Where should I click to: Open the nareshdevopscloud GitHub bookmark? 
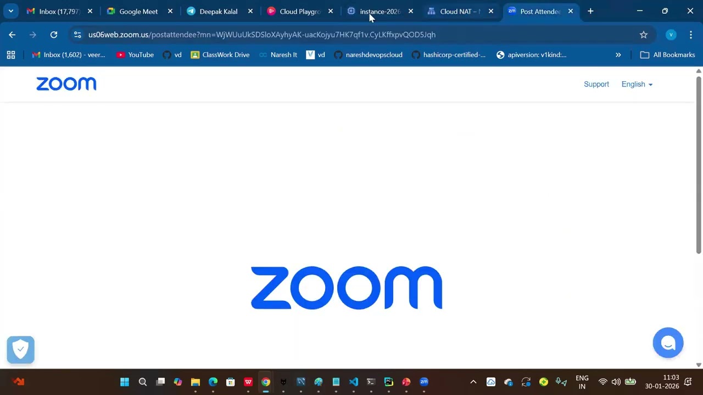369,55
